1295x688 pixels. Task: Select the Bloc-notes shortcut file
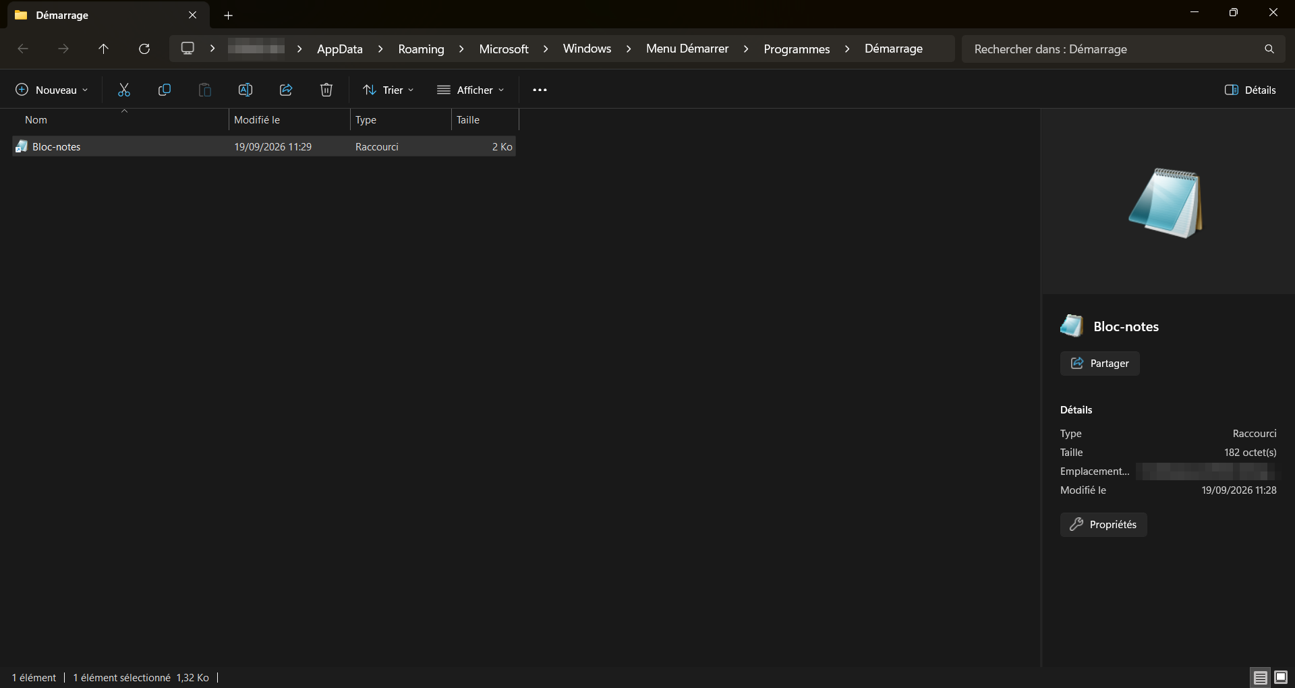(264, 146)
